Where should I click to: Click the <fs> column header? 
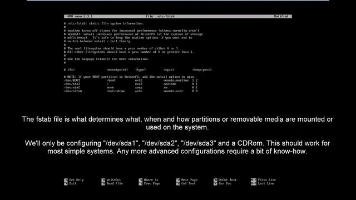(71, 69)
